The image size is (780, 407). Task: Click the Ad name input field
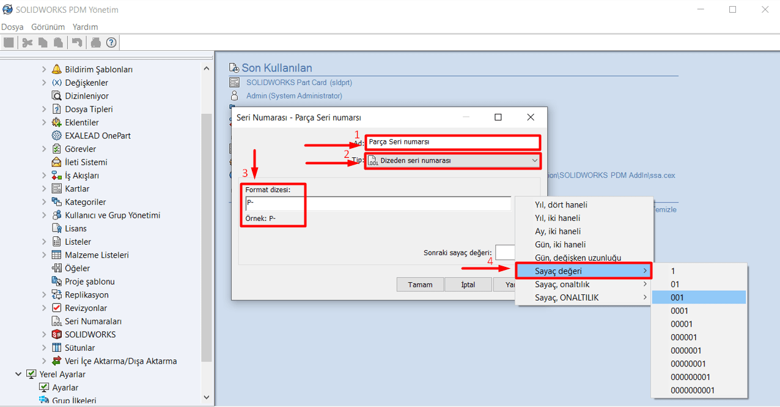(x=452, y=142)
